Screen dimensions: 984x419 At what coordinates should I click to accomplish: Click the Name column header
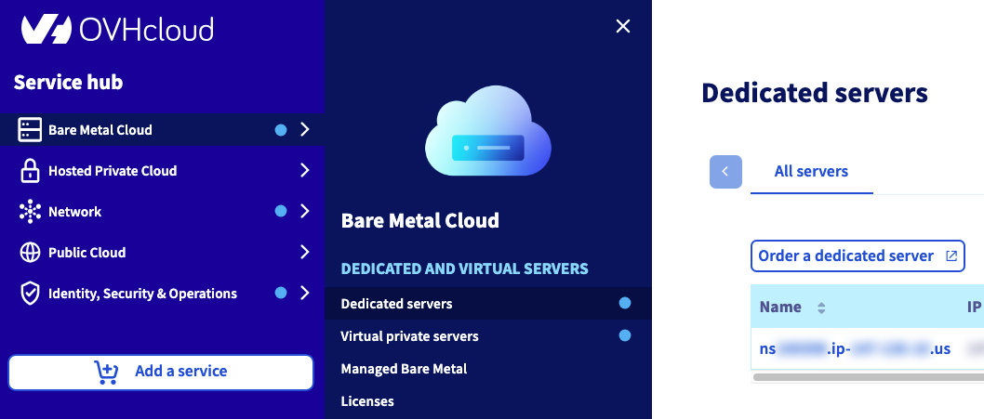(780, 308)
